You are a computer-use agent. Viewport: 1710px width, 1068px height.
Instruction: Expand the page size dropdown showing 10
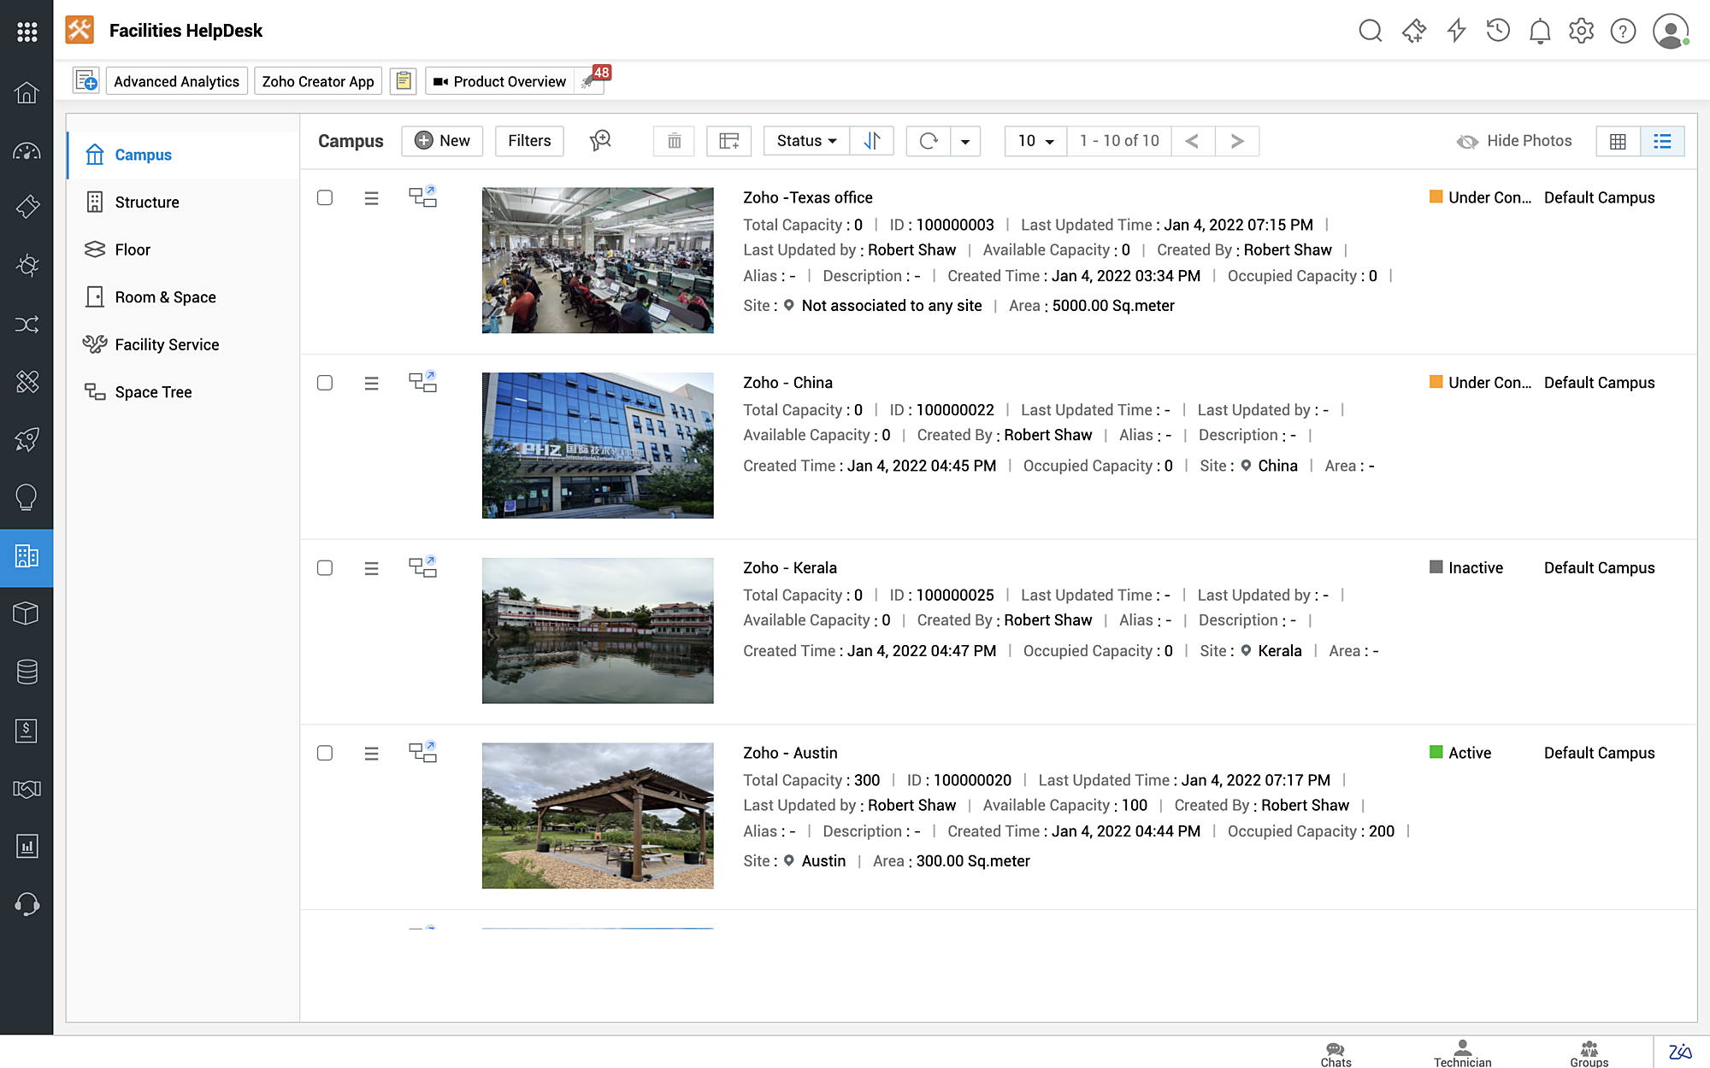coord(1035,140)
